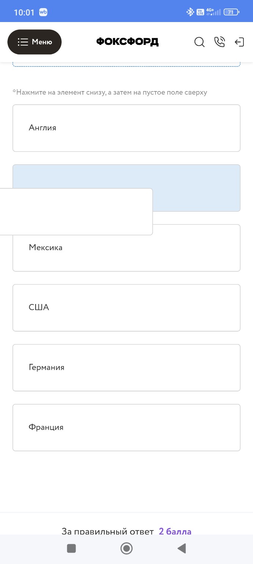Tap the wb icon in the status bar
The image size is (253, 564).
[43, 11]
